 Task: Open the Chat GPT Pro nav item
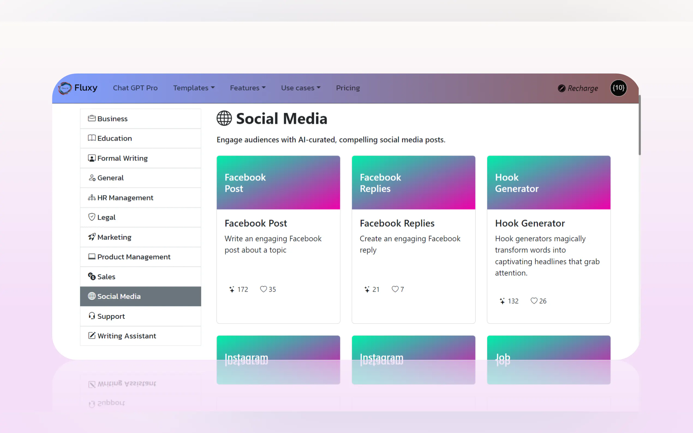[135, 88]
